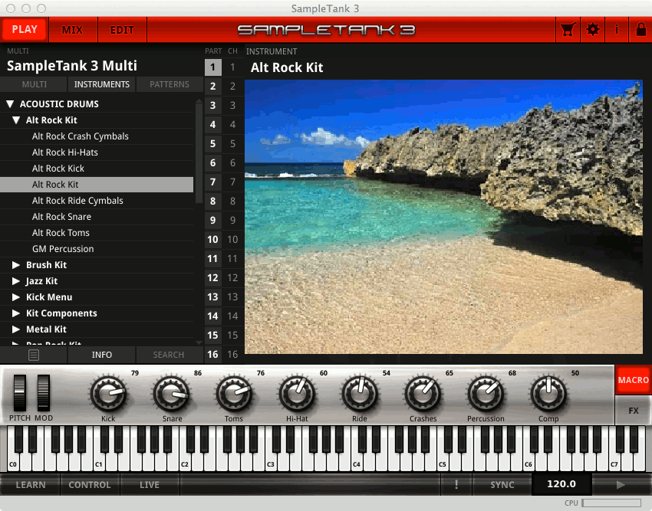652x511 pixels.
Task: Click the list view icon beside INFO
Action: click(x=34, y=355)
